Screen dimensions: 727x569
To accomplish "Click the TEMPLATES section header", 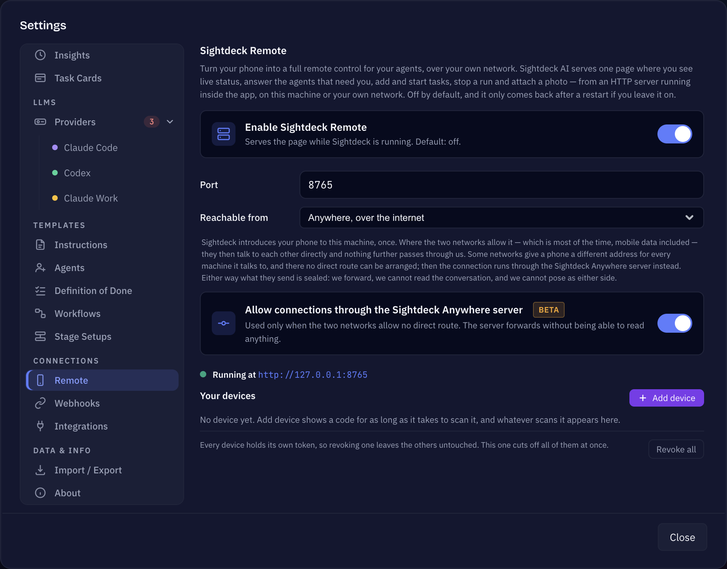I will 59,225.
